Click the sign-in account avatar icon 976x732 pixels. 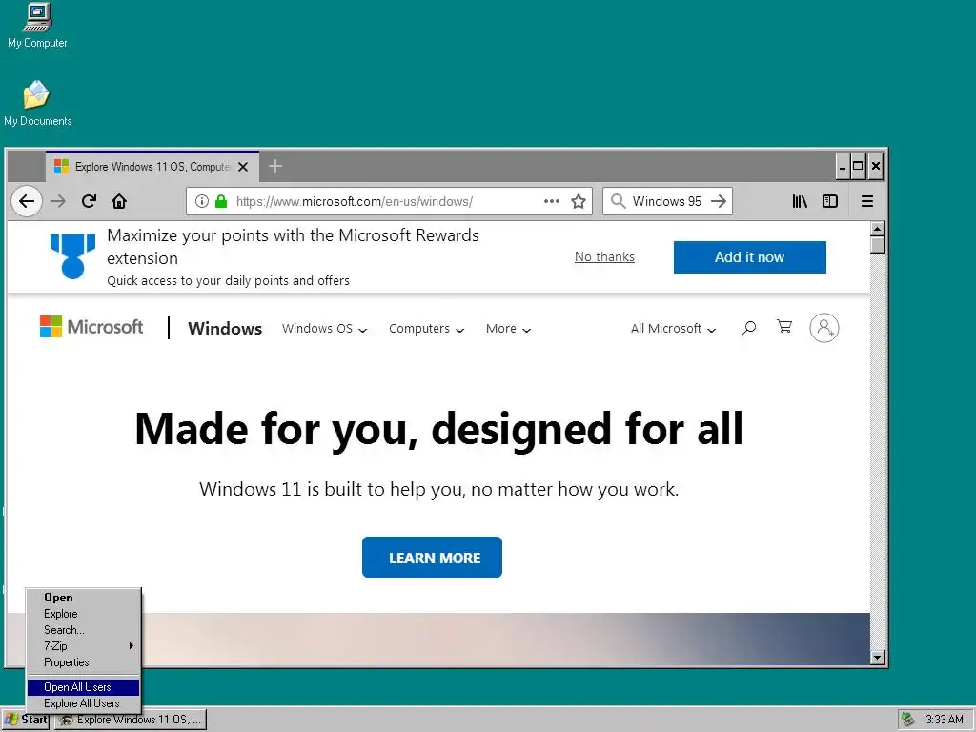(824, 328)
